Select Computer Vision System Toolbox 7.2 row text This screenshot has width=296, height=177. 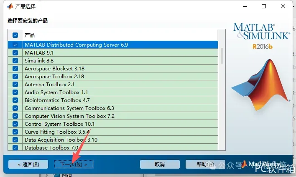coord(70,116)
